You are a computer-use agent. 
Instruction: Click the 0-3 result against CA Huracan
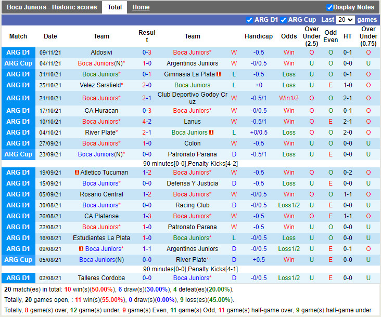tap(147, 111)
